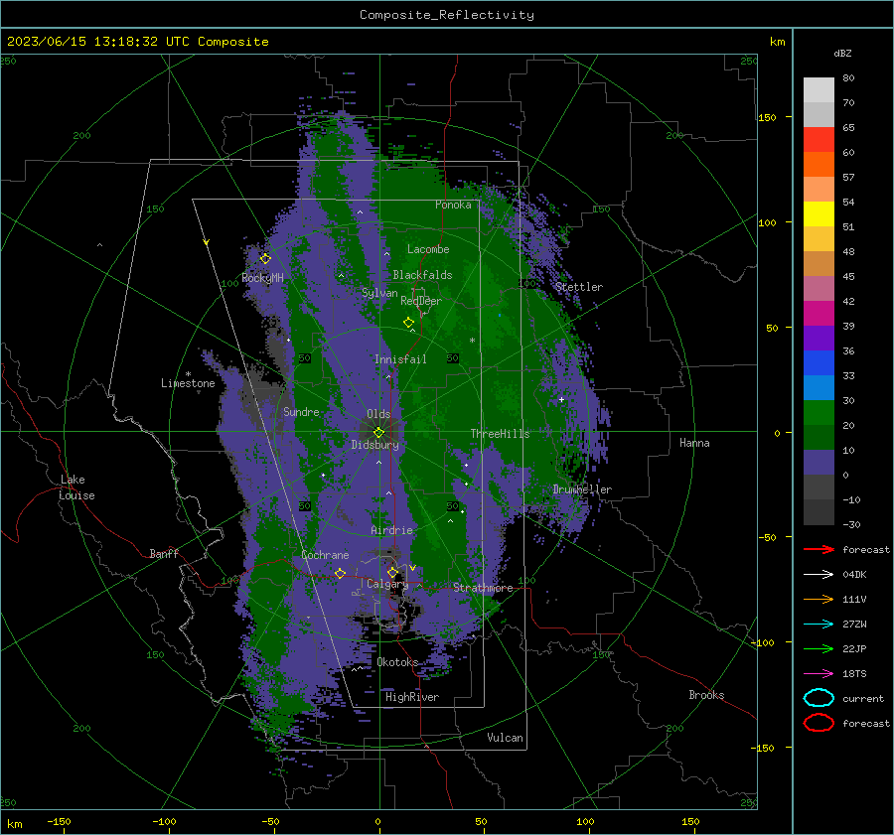Viewport: 894px width, 835px height.
Task: Click the yellow diamond marker above RockyMH
Action: click(x=265, y=259)
